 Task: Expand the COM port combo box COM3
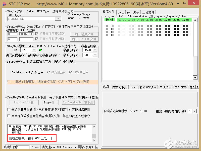tap(34, 50)
